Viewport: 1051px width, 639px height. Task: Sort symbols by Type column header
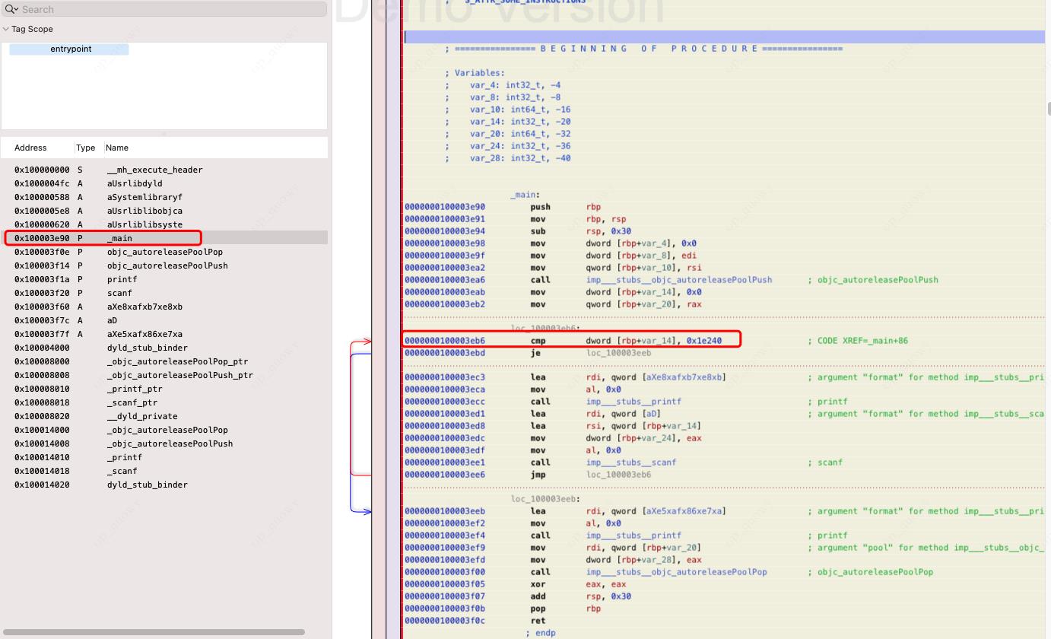coord(85,148)
